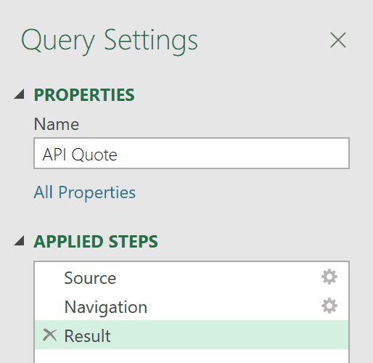373x363 pixels.
Task: Open settings gear for Source step
Action: tap(329, 277)
